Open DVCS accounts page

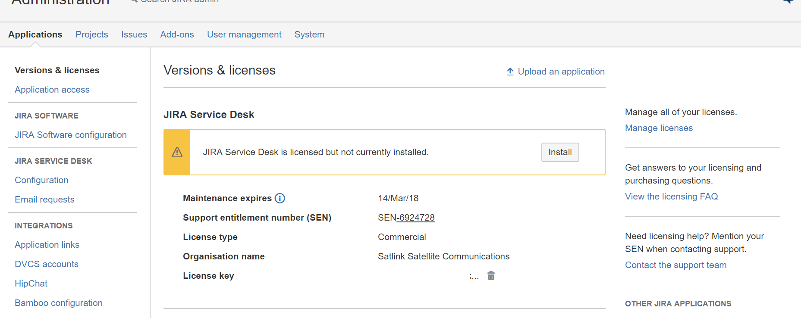pyautogui.click(x=47, y=264)
